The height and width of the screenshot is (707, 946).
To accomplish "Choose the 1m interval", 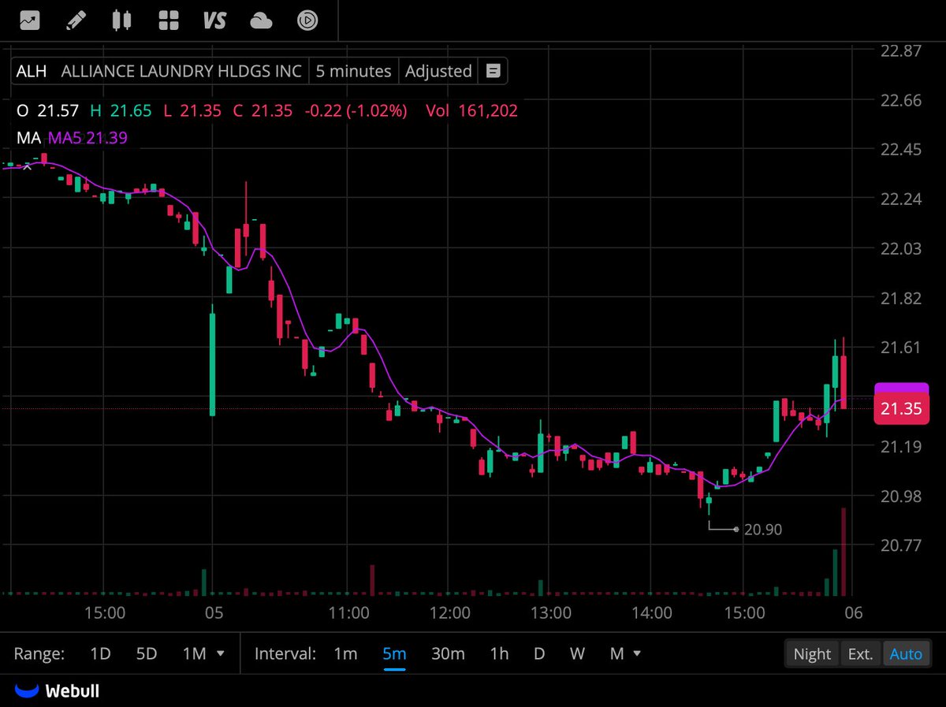I will [x=345, y=653].
